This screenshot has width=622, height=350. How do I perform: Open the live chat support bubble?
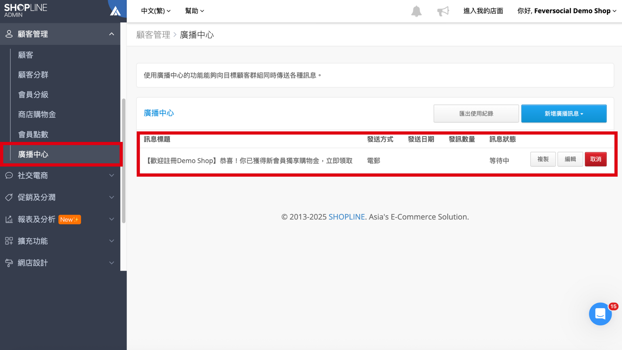point(600,314)
